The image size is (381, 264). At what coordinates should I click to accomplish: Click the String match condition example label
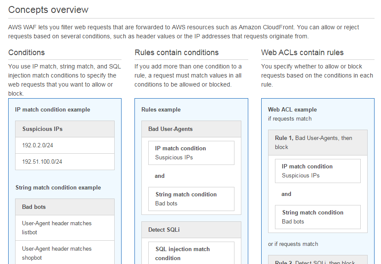58,187
